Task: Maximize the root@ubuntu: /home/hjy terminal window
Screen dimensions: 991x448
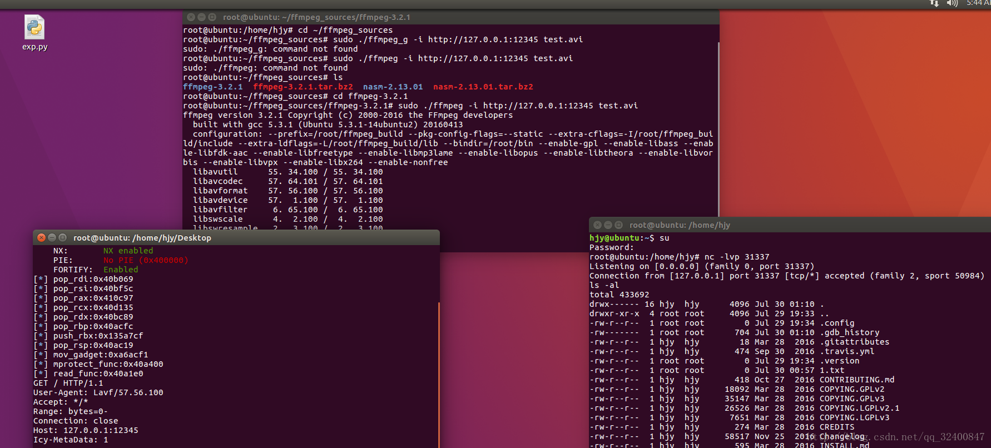Action: click(x=618, y=225)
